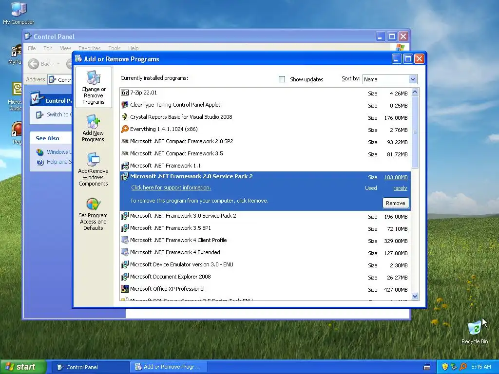Image resolution: width=499 pixels, height=374 pixels.
Task: Open Tools menu in Control Panel window
Action: pos(114,48)
